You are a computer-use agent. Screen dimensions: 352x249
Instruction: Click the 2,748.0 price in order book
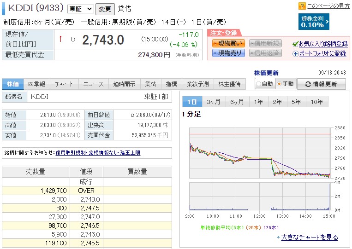tap(90, 199)
